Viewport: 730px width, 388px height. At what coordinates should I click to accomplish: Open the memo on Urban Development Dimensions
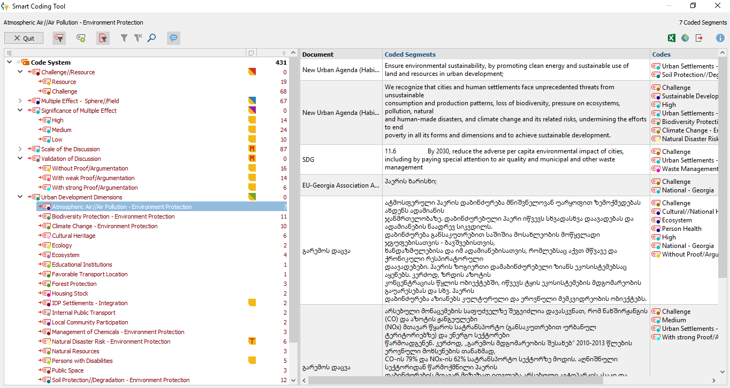click(x=252, y=197)
